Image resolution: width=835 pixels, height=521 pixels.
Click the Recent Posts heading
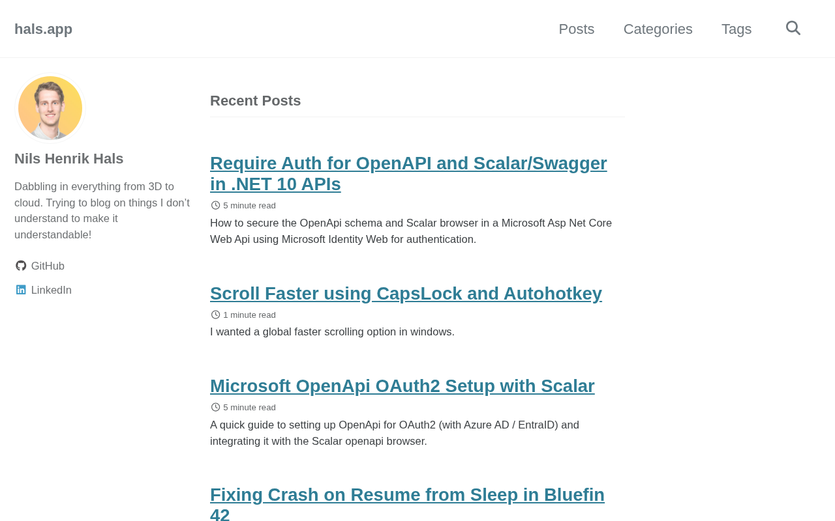pyautogui.click(x=255, y=101)
